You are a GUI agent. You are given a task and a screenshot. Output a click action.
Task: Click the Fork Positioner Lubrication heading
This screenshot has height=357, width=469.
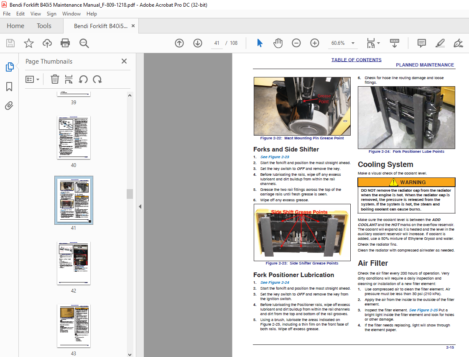(x=293, y=275)
